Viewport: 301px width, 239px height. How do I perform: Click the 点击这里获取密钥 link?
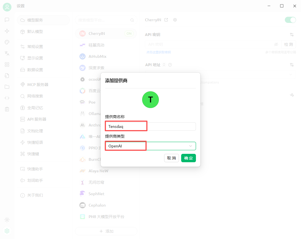coord(158,52)
